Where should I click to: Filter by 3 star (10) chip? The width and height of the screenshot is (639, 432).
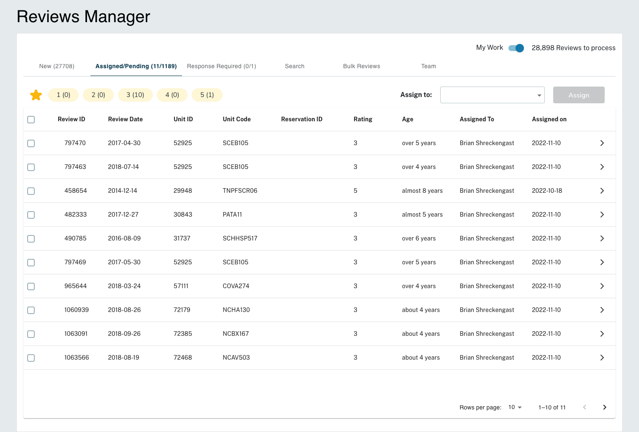click(135, 95)
